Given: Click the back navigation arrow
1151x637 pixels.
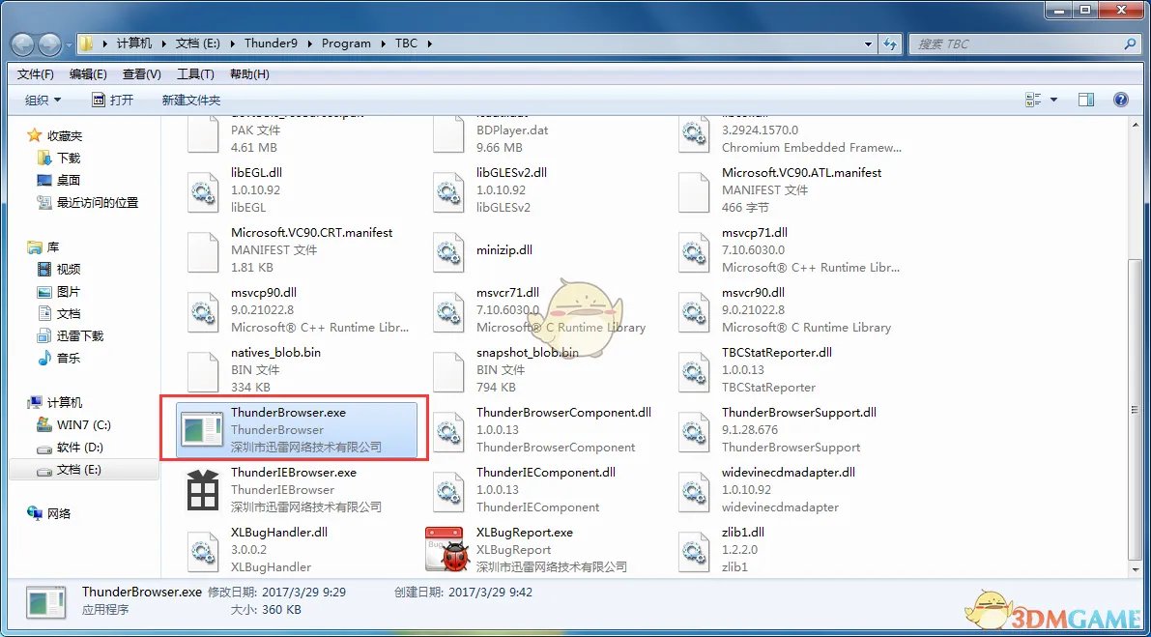Looking at the screenshot, I should (x=22, y=44).
